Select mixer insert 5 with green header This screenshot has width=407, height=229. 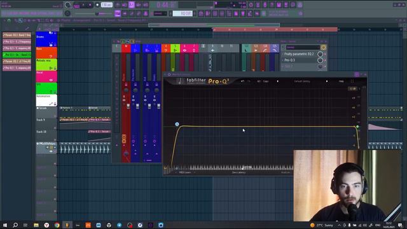[175, 48]
